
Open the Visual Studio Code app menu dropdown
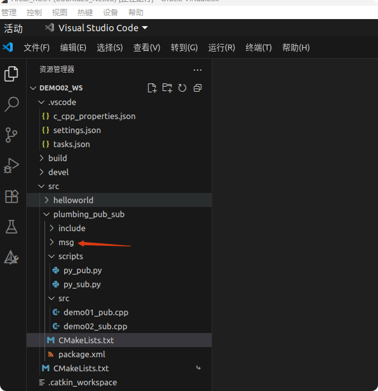coord(96,28)
